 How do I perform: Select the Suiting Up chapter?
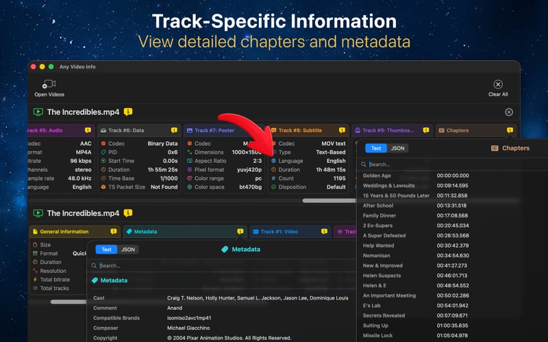click(x=451, y=326)
